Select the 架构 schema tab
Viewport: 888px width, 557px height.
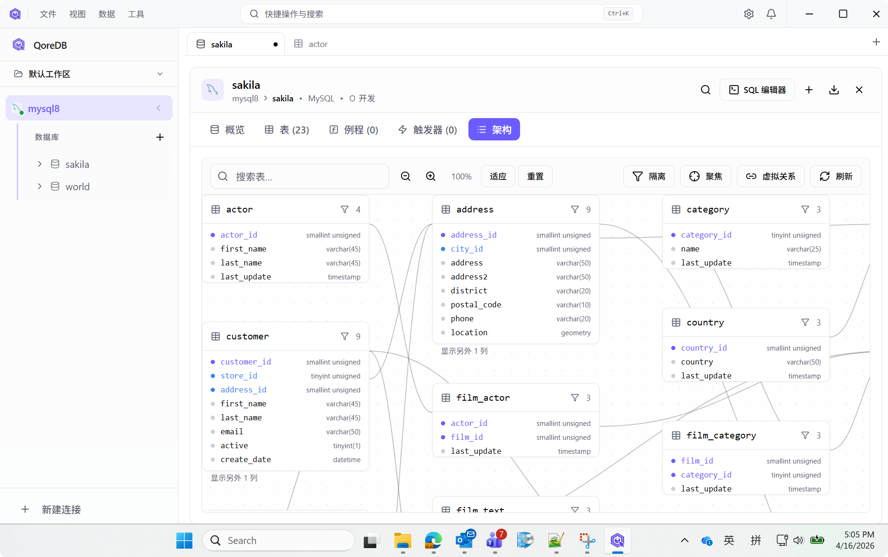[x=494, y=129]
